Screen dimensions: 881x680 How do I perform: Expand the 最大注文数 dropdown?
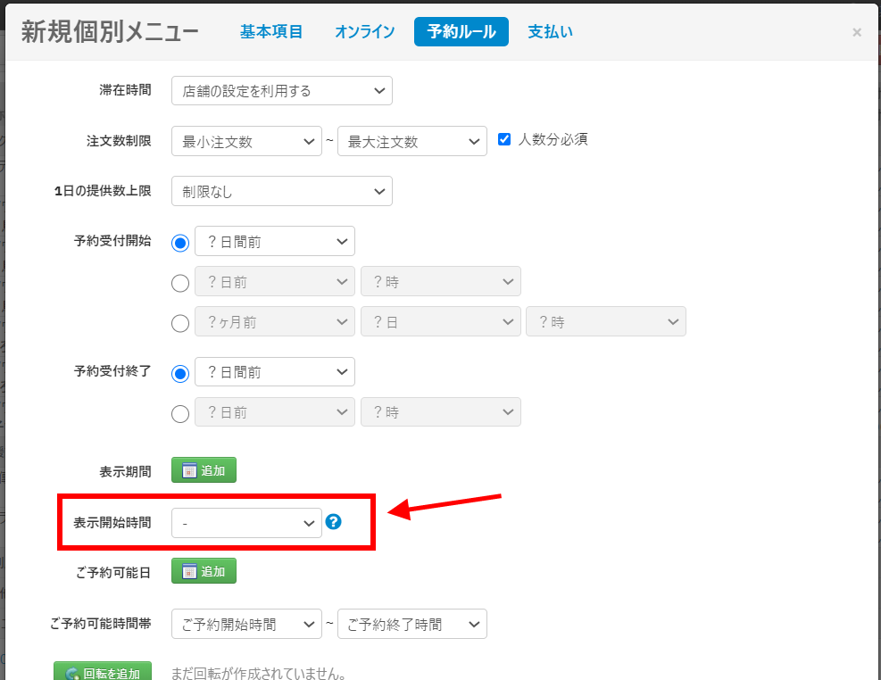pos(411,141)
